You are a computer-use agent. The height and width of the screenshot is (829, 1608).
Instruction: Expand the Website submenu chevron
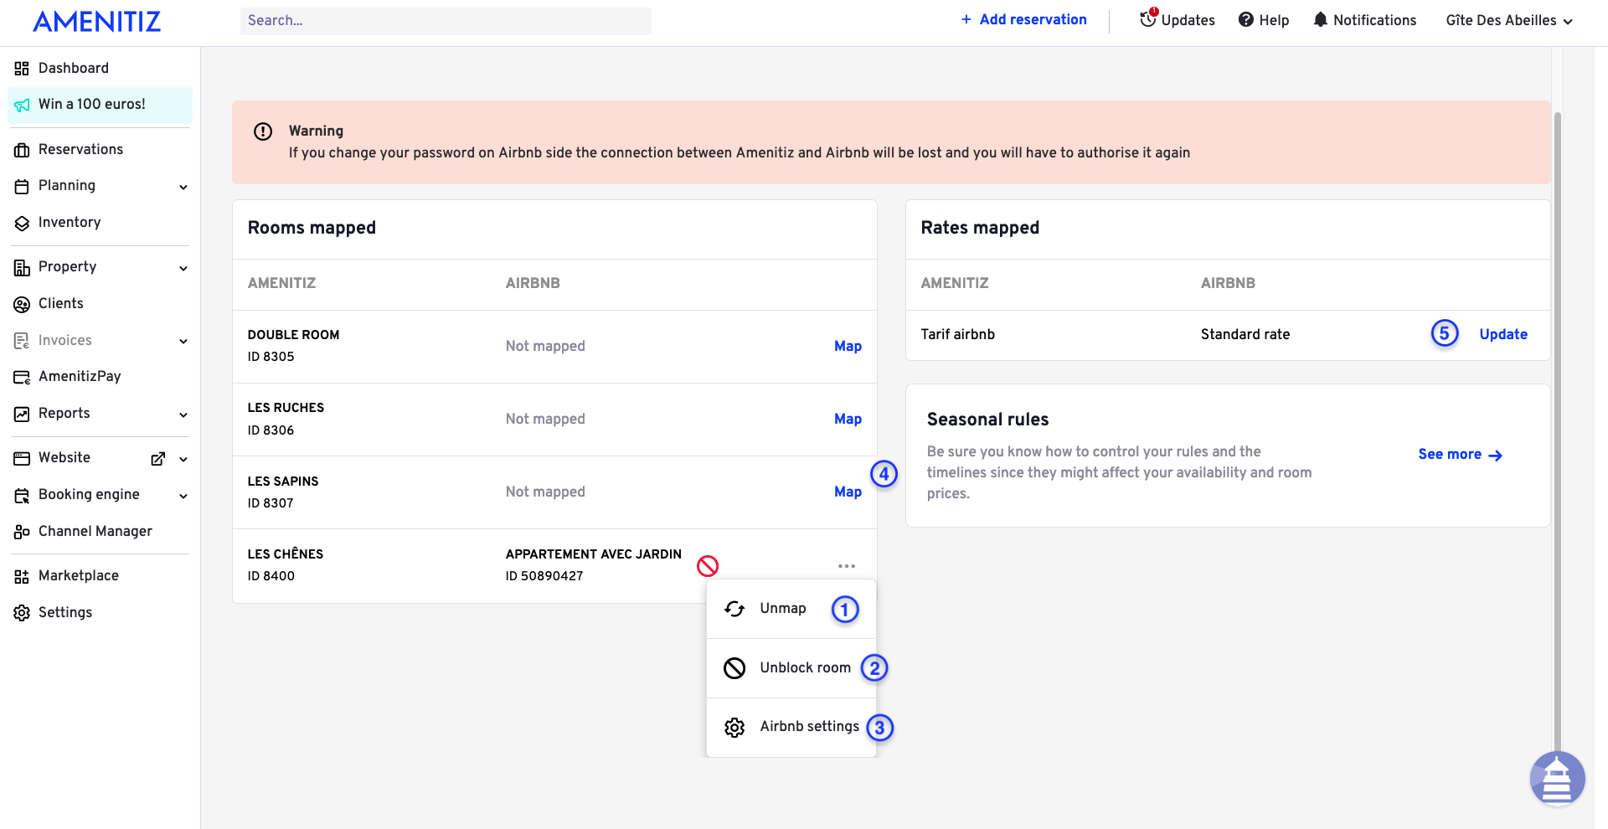click(x=183, y=459)
